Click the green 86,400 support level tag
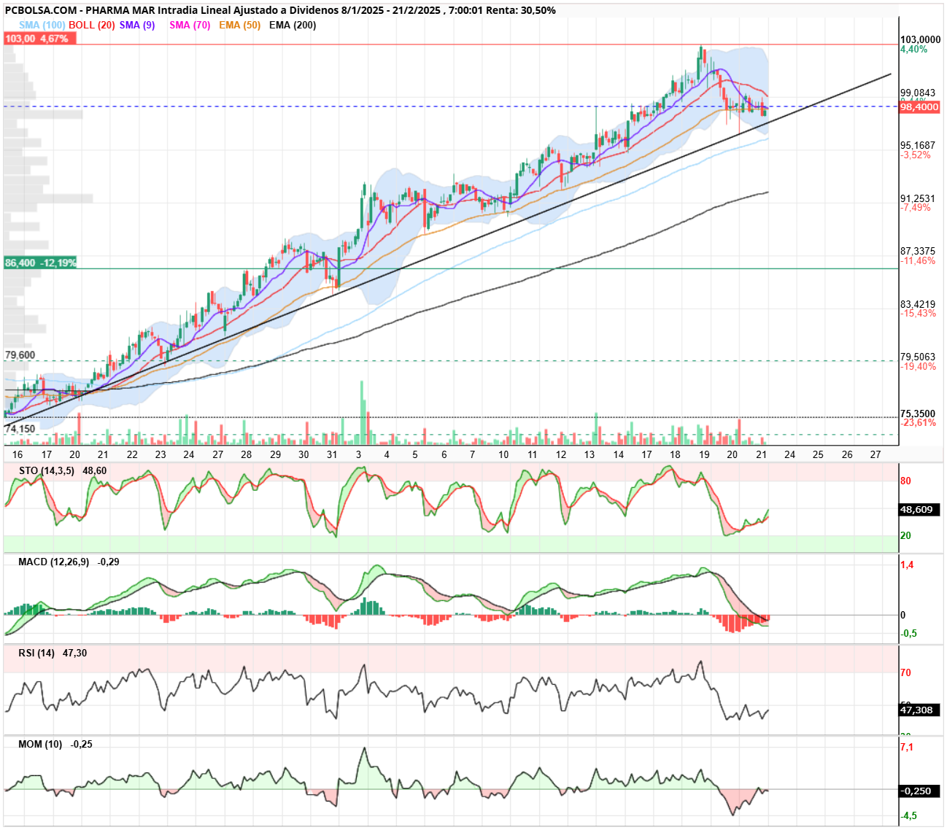This screenshot has width=947, height=830. coord(40,263)
